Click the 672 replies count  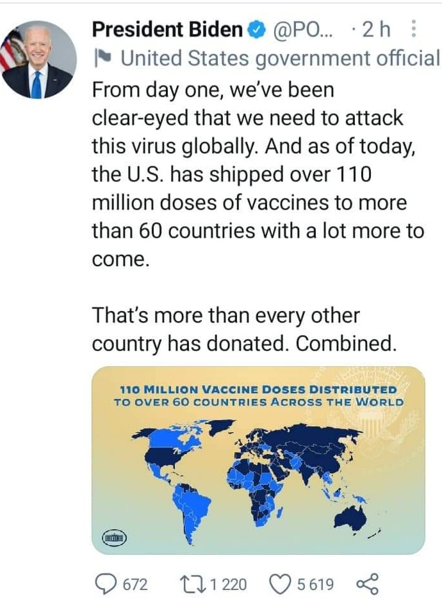click(x=135, y=584)
